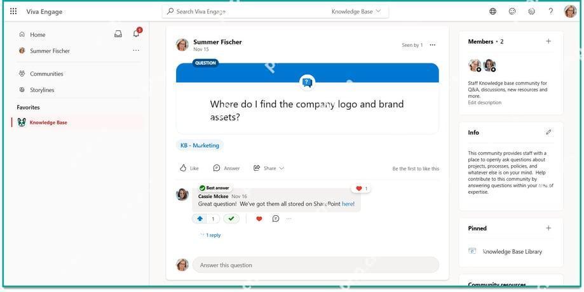
Task: Open the app launcher grid icon
Action: (13, 11)
